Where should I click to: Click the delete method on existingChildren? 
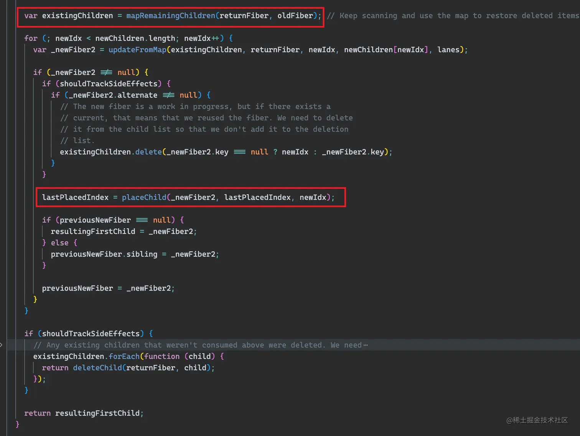(148, 152)
